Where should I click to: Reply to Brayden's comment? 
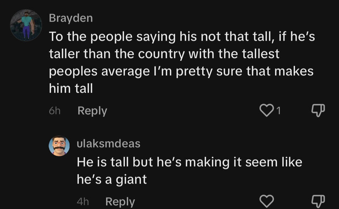[x=92, y=111]
